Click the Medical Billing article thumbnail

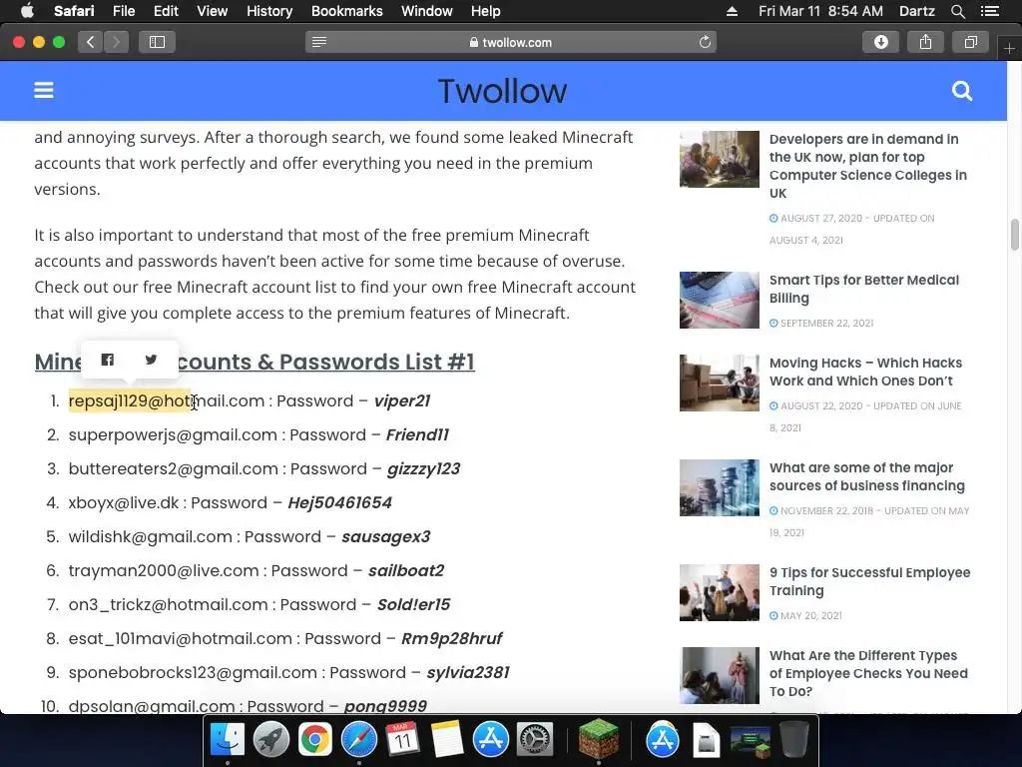pos(719,300)
